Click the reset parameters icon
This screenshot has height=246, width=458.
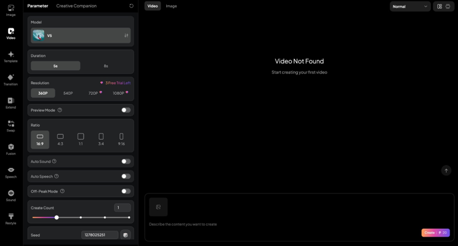click(x=131, y=6)
